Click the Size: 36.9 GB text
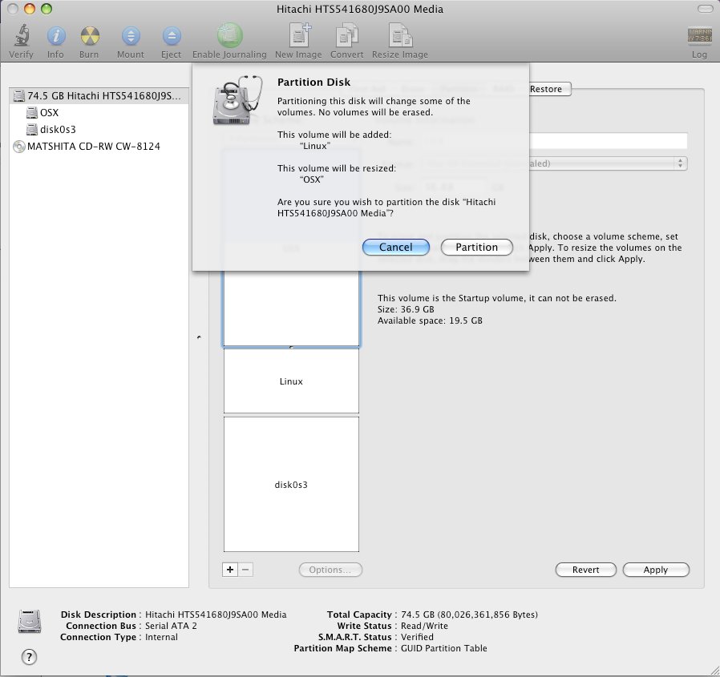This screenshot has width=720, height=677. click(406, 309)
